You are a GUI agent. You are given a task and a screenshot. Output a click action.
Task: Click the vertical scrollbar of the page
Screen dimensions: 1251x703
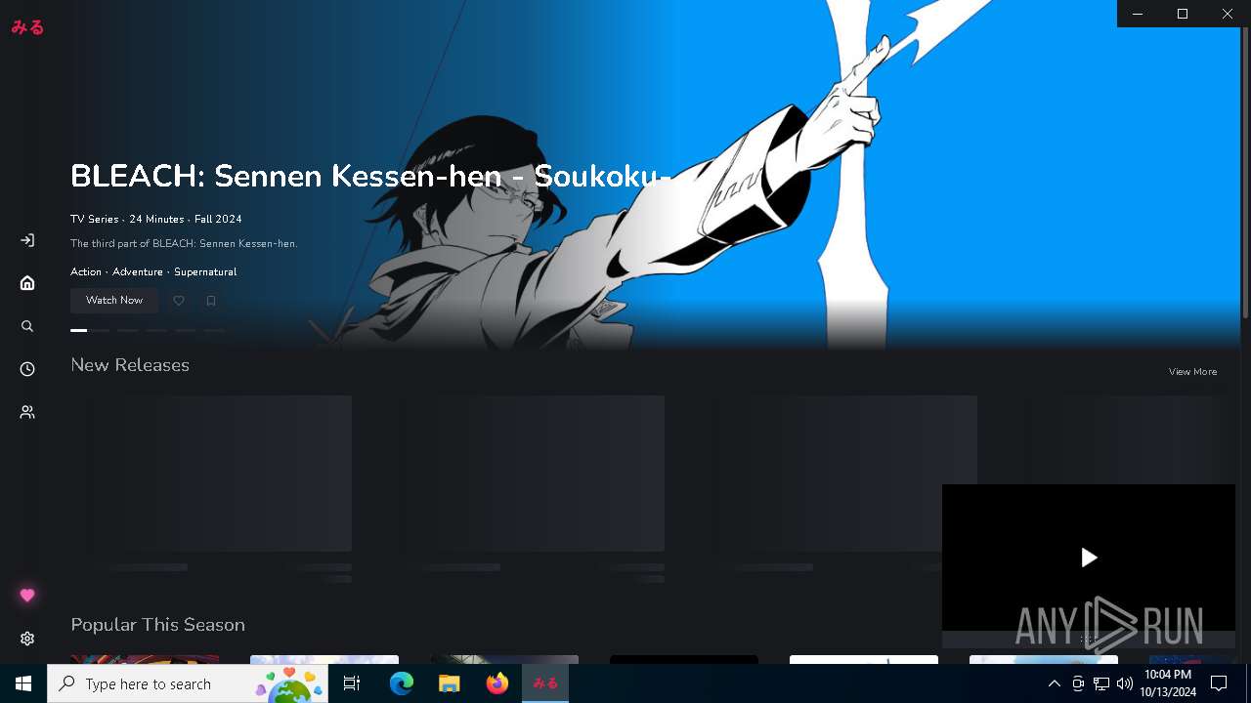coord(1245,174)
